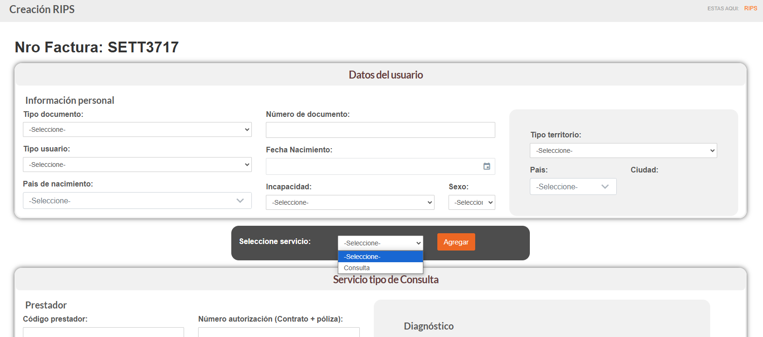Click the Datos del usuario header
Viewport: 763px width, 337px height.
point(386,75)
